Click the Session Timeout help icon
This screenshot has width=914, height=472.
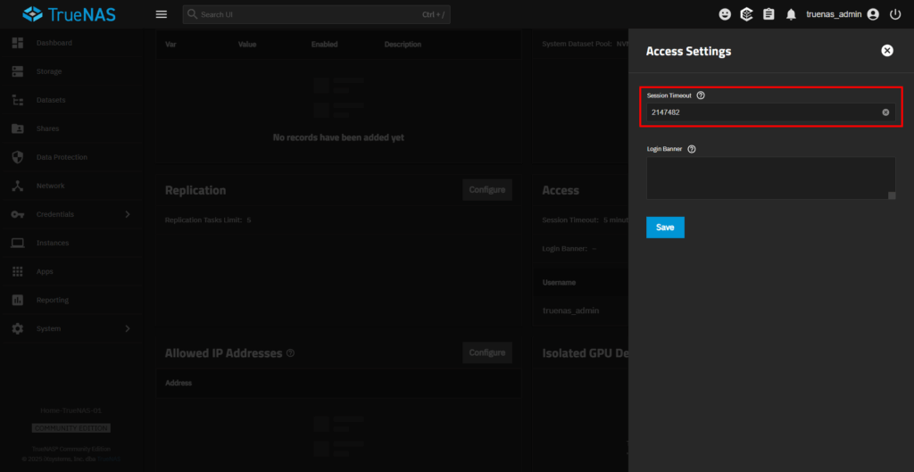point(701,95)
